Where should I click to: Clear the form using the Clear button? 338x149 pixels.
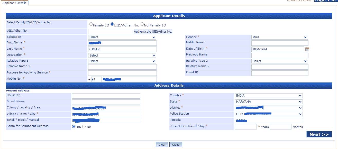pos(162,144)
